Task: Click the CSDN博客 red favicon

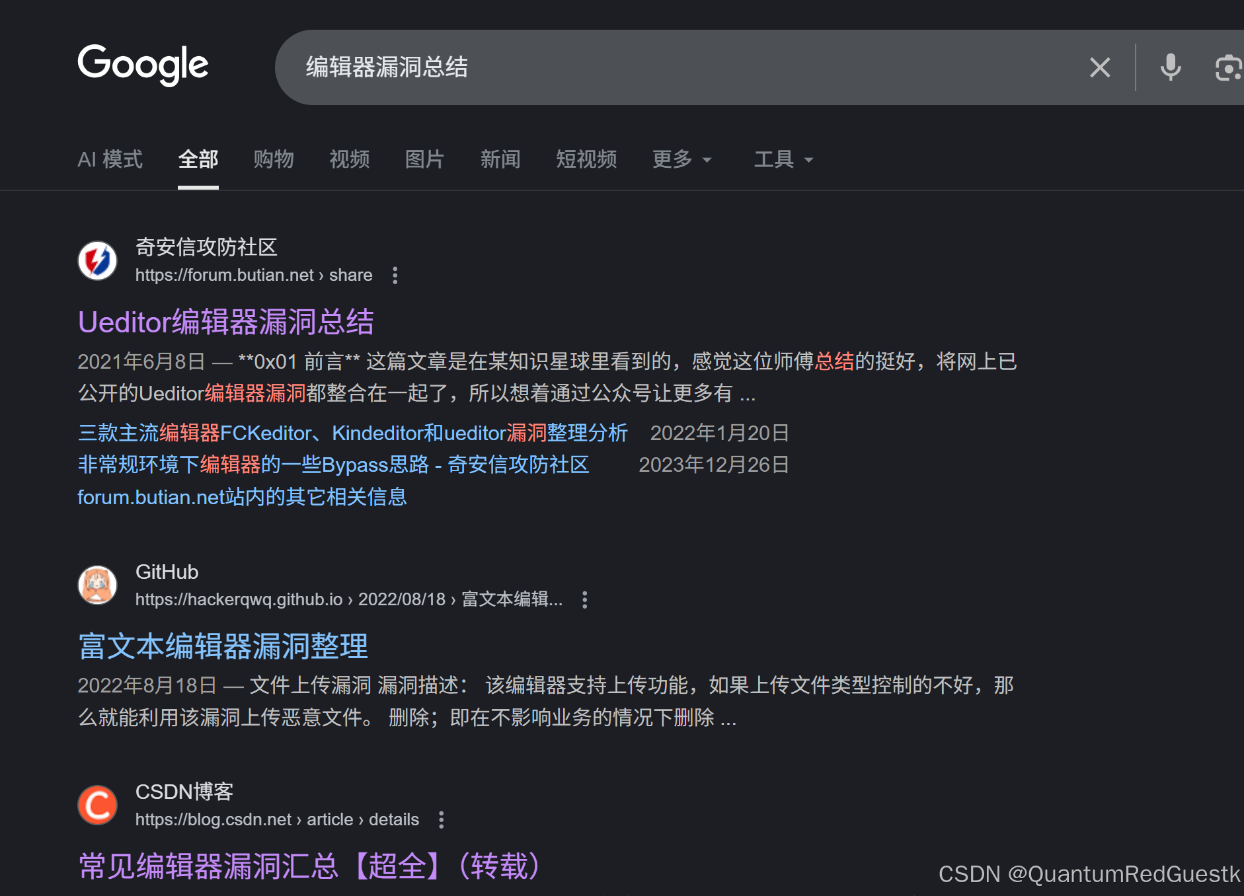Action: (x=98, y=805)
